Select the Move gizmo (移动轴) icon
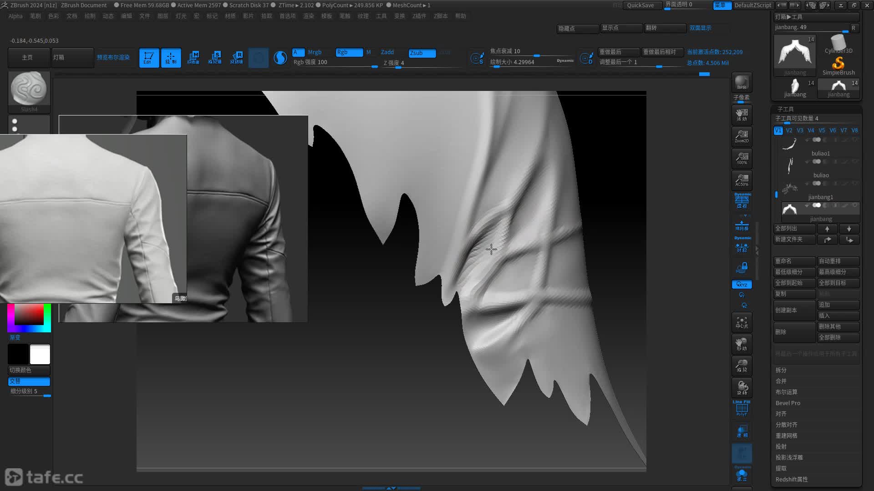The height and width of the screenshot is (491, 874). [x=193, y=58]
